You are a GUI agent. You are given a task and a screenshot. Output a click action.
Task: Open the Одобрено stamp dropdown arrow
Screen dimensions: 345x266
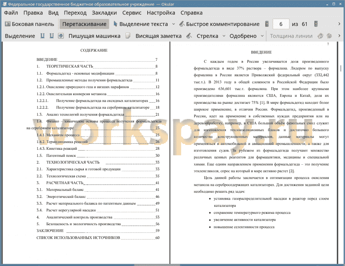point(262,36)
